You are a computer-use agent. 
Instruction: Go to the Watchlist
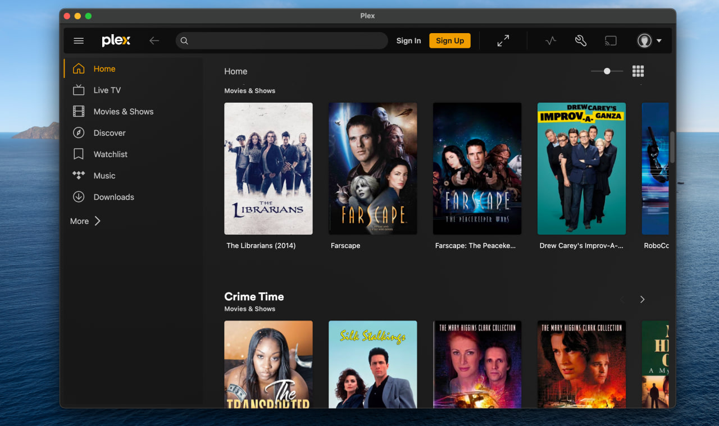(111, 154)
